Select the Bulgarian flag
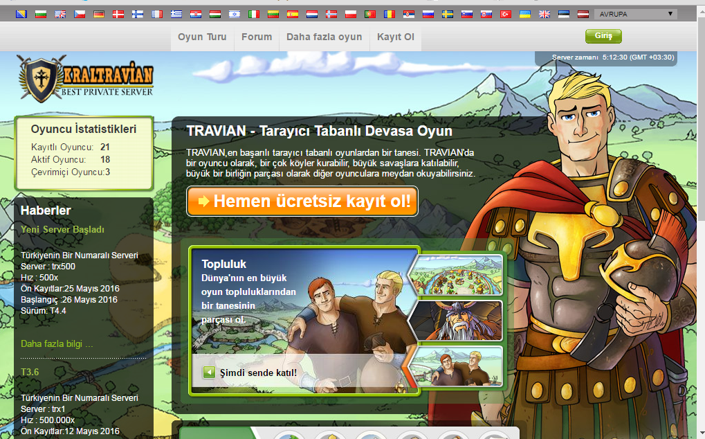The height and width of the screenshot is (439, 705). point(40,15)
